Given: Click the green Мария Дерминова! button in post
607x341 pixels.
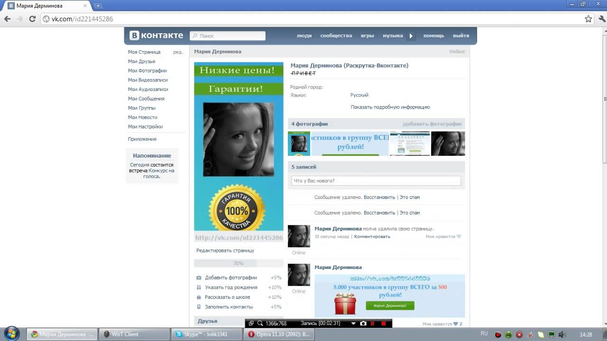Looking at the screenshot, I should pyautogui.click(x=390, y=306).
